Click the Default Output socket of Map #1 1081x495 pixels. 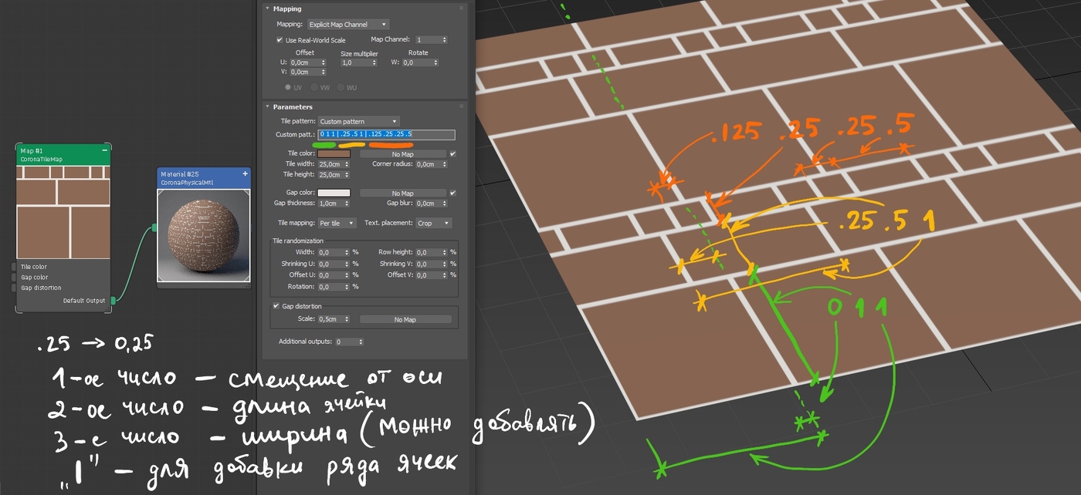pyautogui.click(x=114, y=300)
